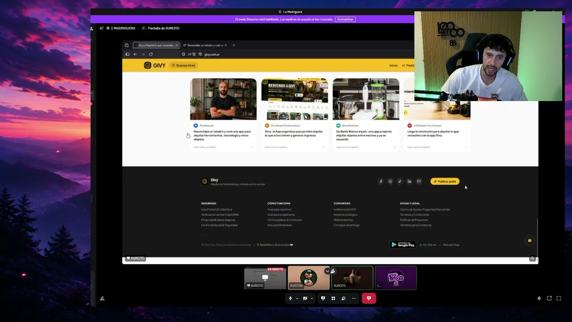Select the KURCITO live screen thumbnail
The image size is (572, 322).
pyautogui.click(x=265, y=278)
